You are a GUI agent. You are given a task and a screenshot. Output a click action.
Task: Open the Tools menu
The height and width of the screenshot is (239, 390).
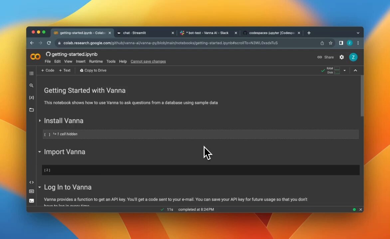coord(111,61)
